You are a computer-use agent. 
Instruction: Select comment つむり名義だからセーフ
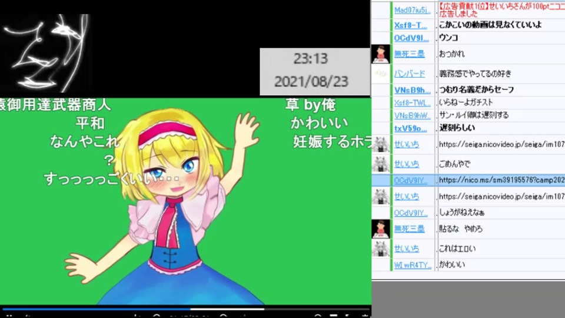click(x=476, y=90)
